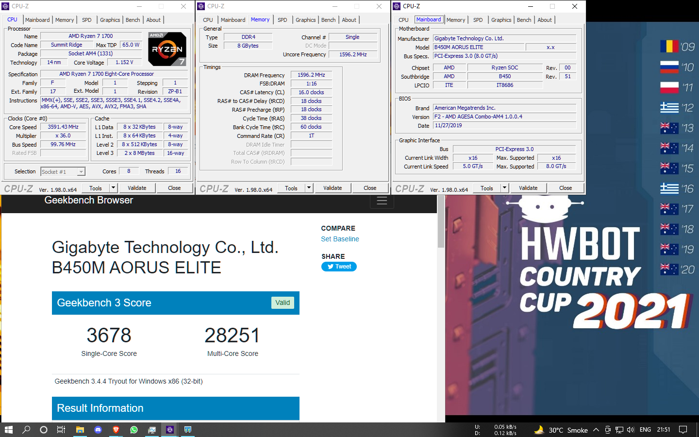
Task: Change input language from ENG
Action: coord(645,430)
